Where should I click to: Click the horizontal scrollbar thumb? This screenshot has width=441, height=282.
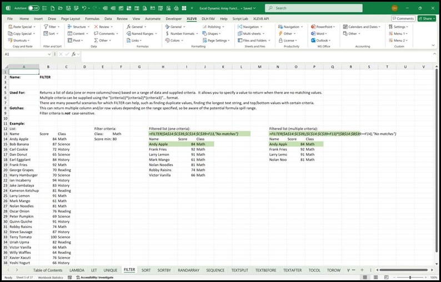click(x=402, y=270)
